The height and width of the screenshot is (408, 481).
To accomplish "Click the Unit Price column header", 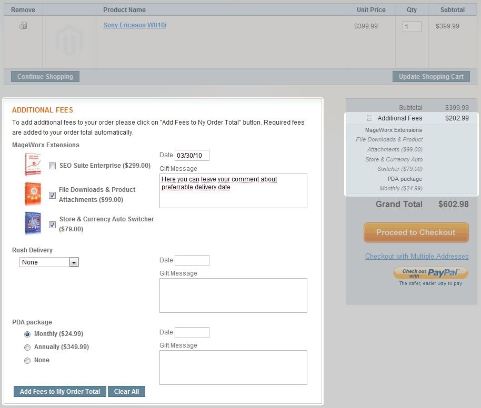I will pyautogui.click(x=371, y=10).
